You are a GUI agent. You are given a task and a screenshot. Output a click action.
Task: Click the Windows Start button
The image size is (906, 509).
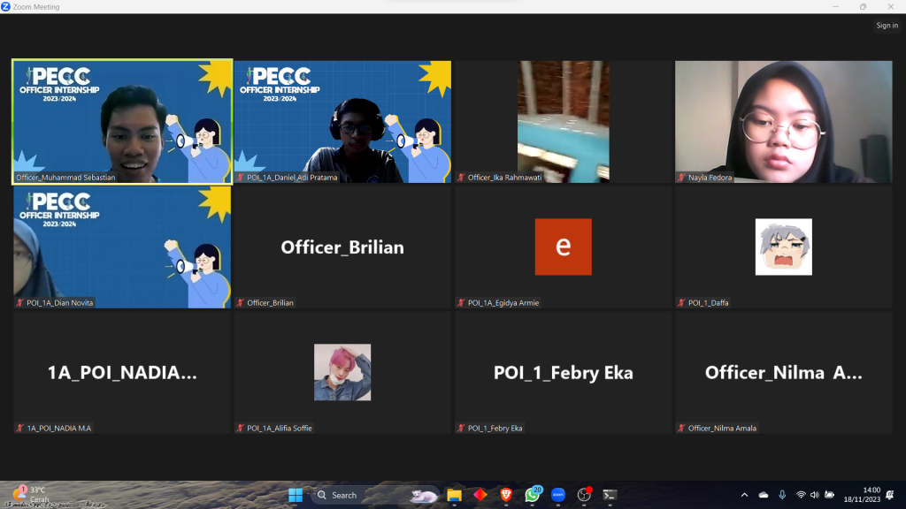tap(296, 495)
